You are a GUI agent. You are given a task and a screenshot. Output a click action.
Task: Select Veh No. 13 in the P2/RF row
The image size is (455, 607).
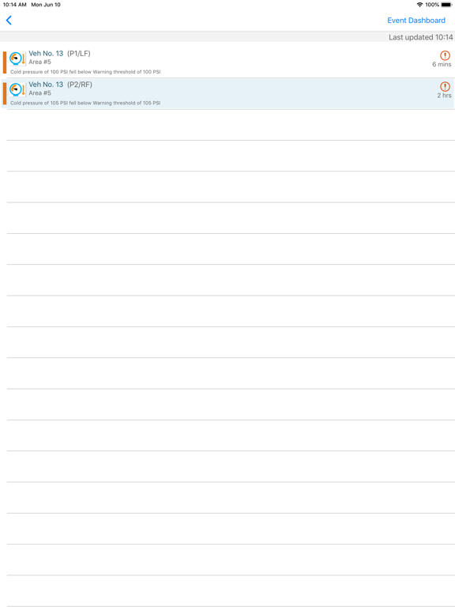[46, 85]
